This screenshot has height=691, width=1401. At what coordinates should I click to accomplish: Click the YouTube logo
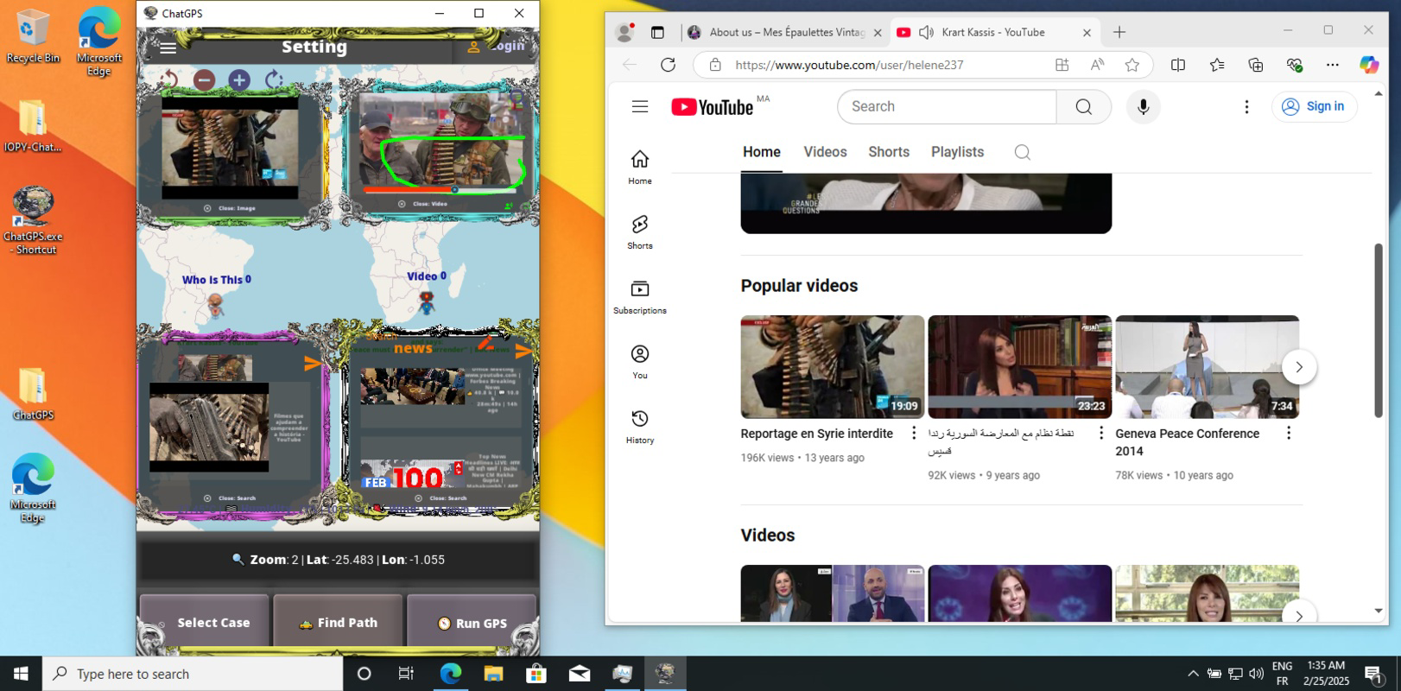point(713,106)
